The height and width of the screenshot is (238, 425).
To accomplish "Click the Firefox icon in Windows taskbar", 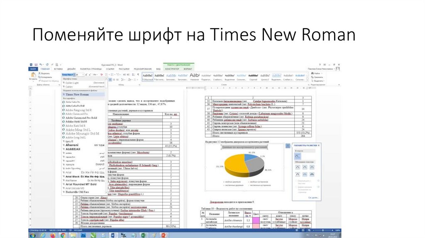I will coord(53,235).
